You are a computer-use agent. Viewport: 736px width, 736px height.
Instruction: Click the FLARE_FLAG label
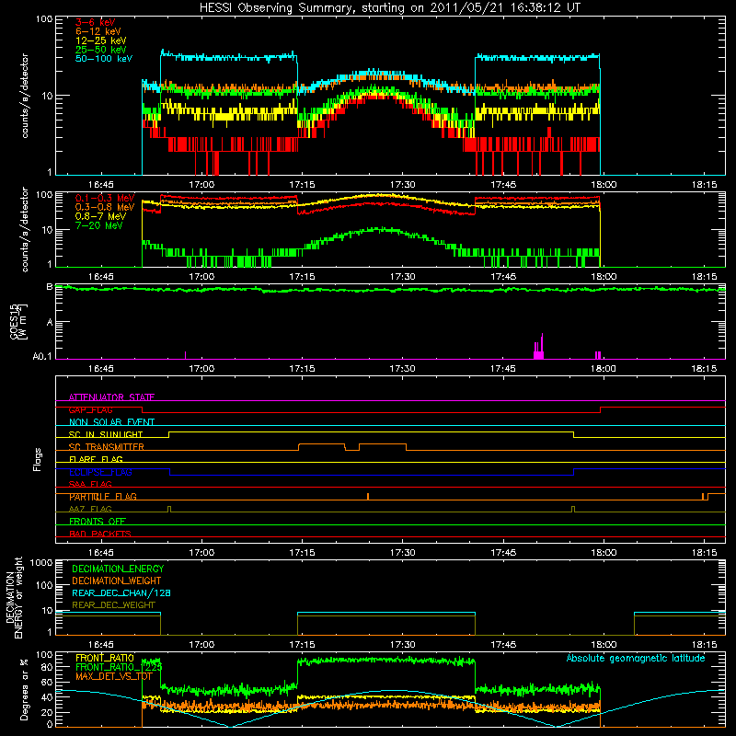click(x=96, y=459)
